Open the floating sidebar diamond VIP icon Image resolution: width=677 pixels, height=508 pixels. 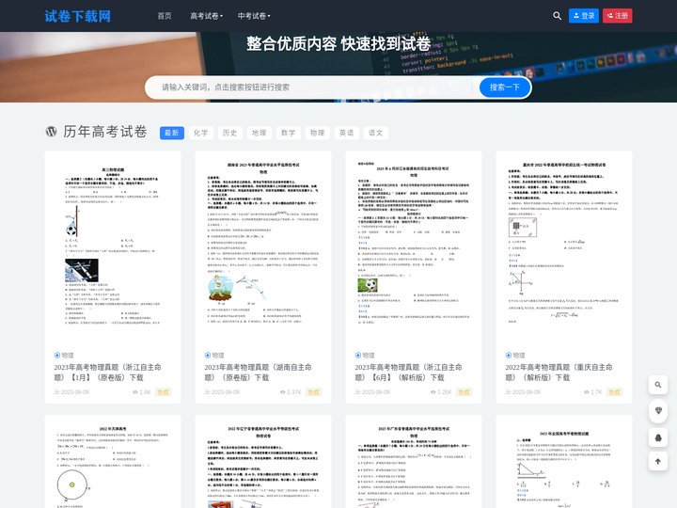pos(658,410)
